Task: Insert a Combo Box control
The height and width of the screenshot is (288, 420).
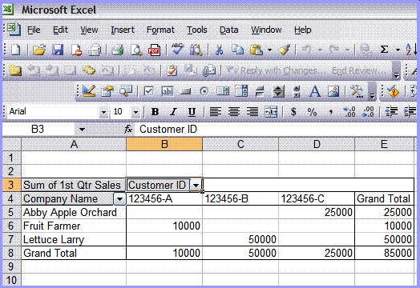Action: (x=241, y=91)
